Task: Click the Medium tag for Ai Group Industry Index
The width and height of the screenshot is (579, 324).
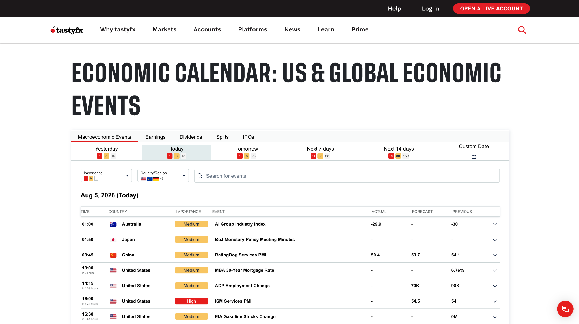Action: (191, 224)
